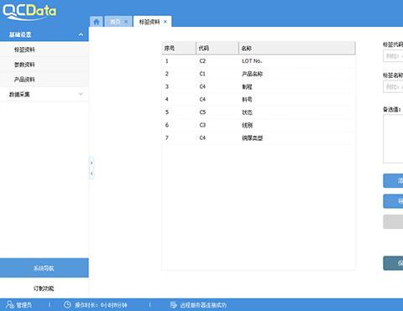Click sequence number 3 cell

point(167,86)
